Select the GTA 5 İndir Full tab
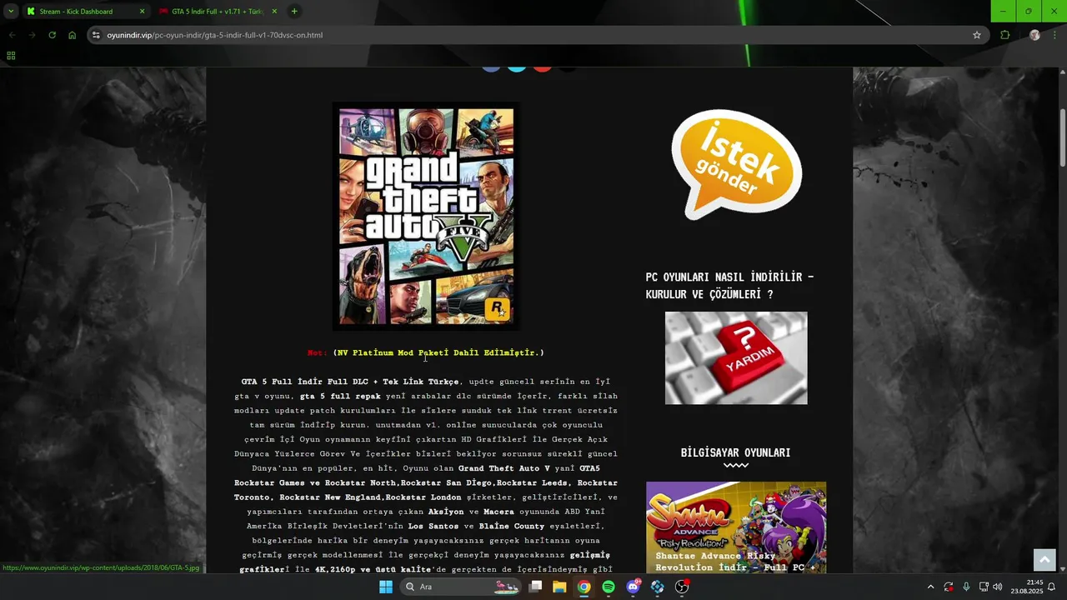 tap(218, 12)
